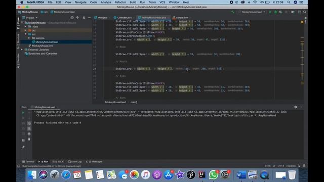Toggle the Structure tool window side tab

pyautogui.click(x=18, y=41)
